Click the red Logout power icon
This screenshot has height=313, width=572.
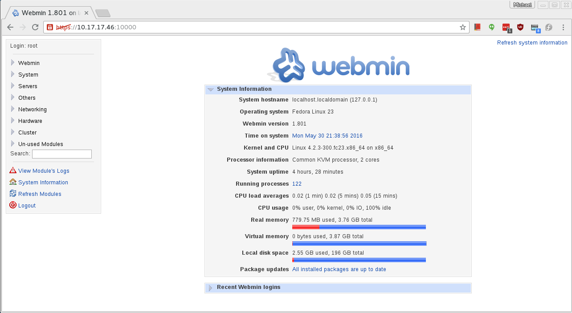click(13, 205)
